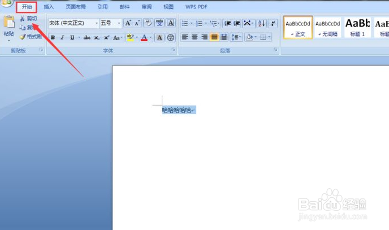Image resolution: width=389 pixels, height=230 pixels.
Task: Open the Font (字体) dialog launcher
Action: pos(173,50)
